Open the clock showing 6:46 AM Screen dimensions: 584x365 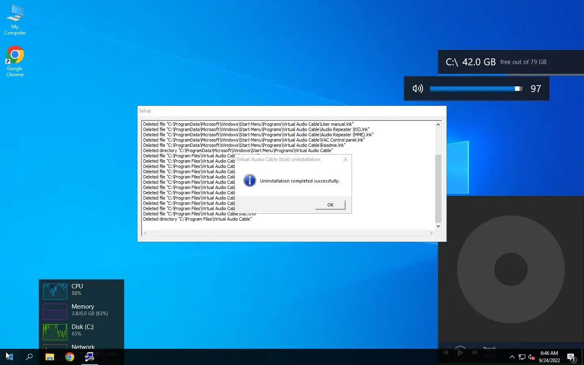point(549,357)
